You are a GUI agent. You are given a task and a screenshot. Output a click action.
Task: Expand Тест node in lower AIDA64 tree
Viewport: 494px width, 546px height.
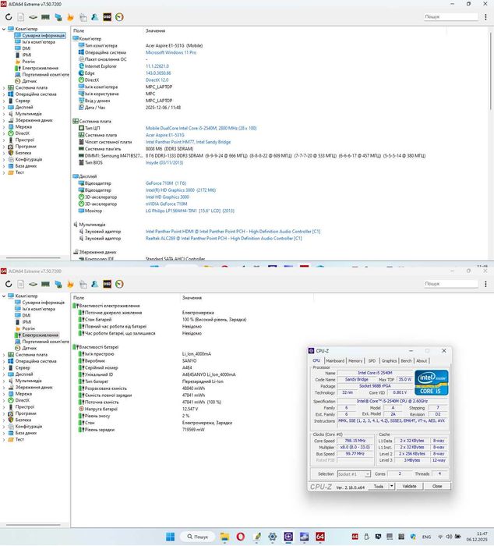4,439
